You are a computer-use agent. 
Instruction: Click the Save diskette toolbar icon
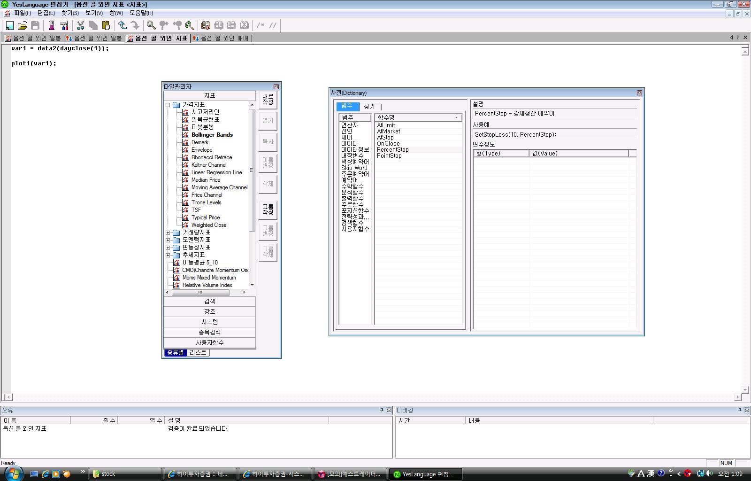[x=35, y=25]
